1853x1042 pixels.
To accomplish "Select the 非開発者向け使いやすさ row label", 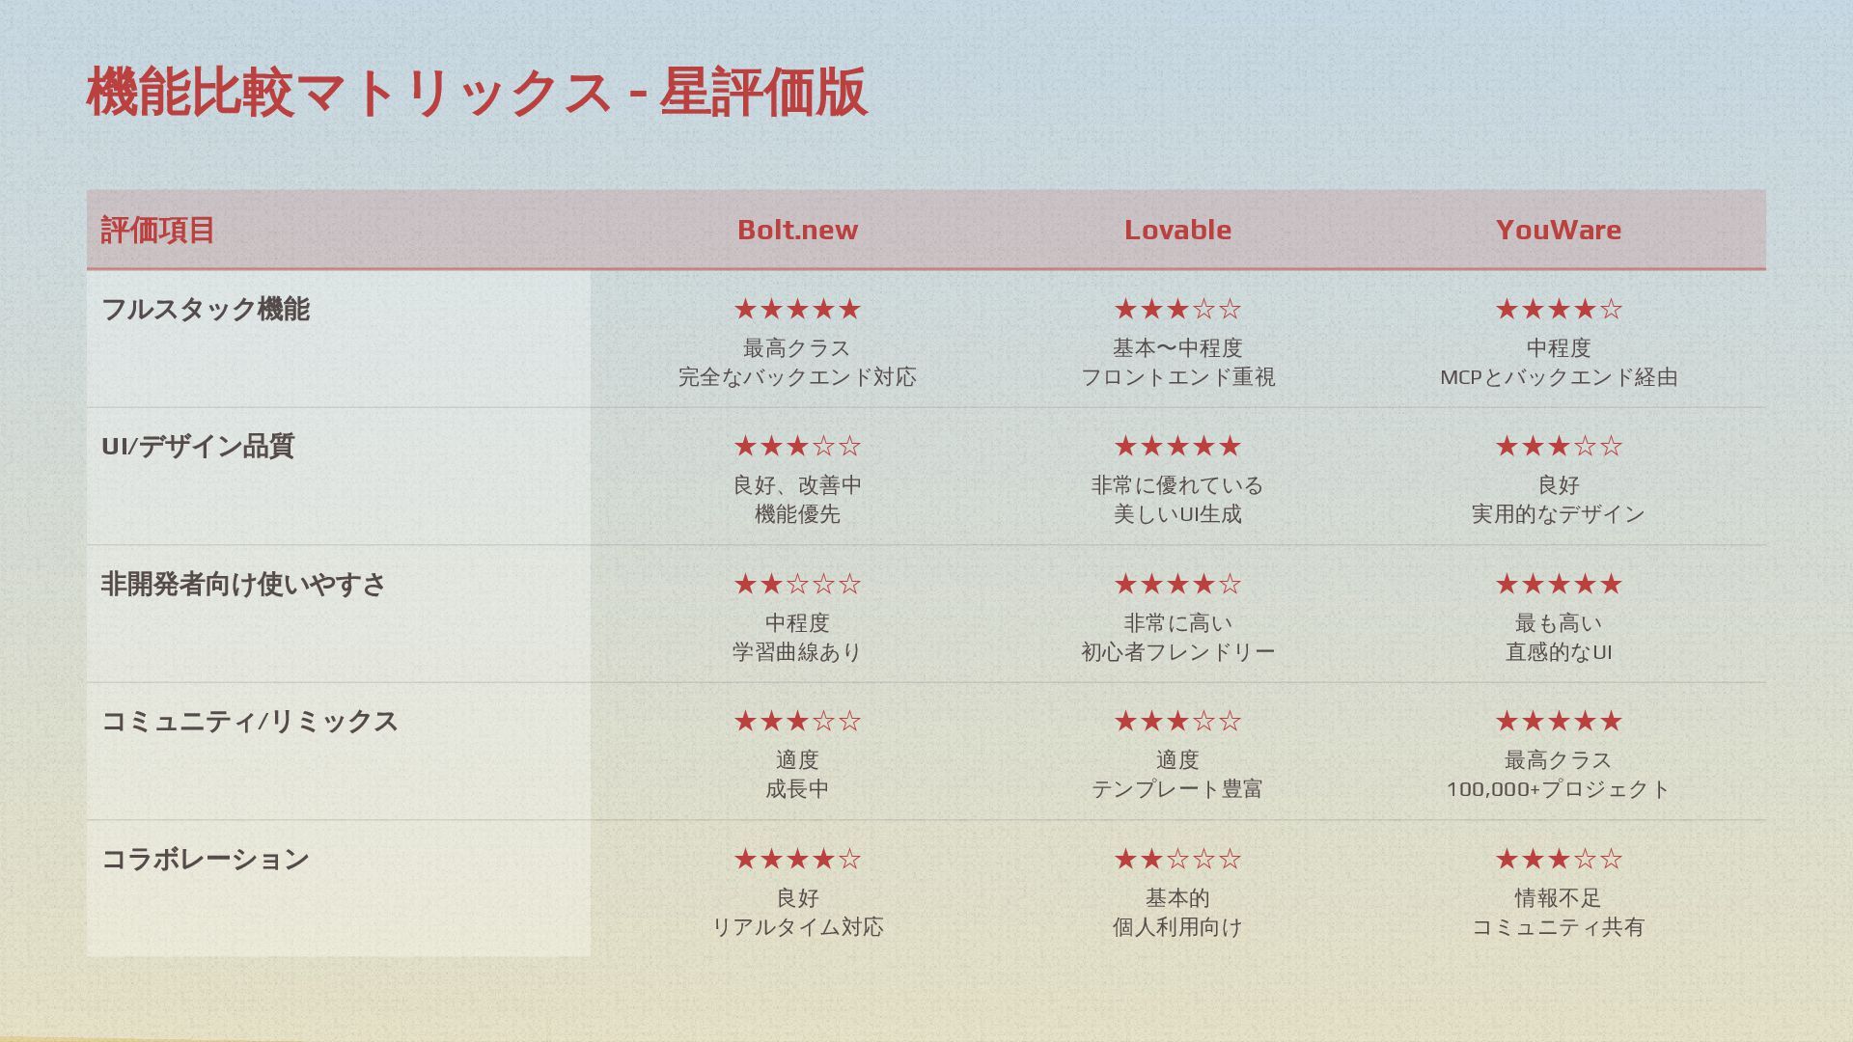I will [x=243, y=584].
